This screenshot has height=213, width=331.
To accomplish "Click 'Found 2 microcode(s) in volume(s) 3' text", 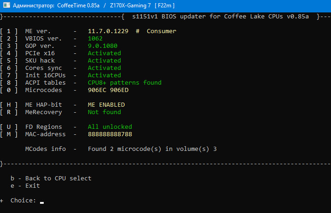I will click(152, 149).
